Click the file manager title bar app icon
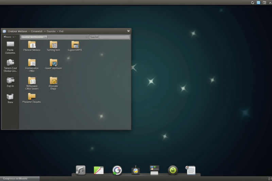272x181 pixels. pos(4,31)
